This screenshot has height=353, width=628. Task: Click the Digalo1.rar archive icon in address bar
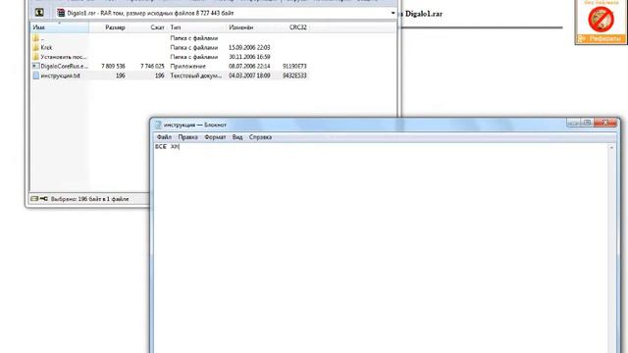[x=61, y=13]
